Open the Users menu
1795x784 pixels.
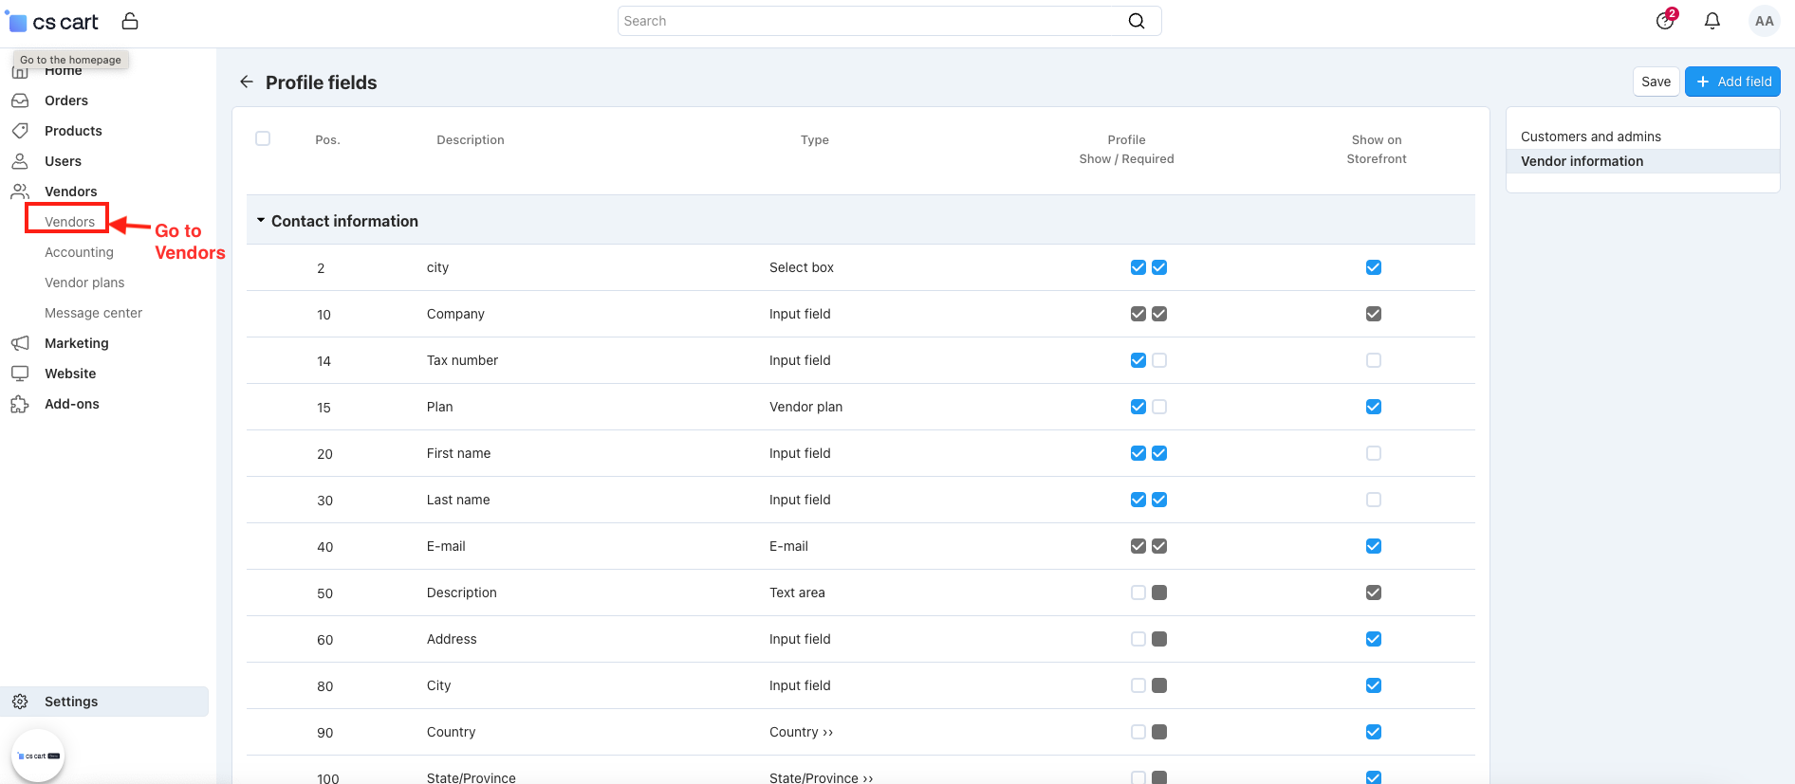coord(63,161)
